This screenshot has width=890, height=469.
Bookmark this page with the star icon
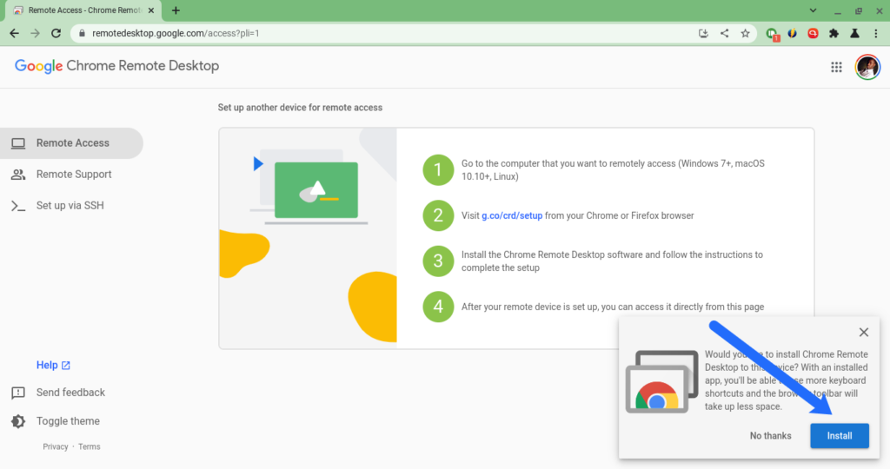point(745,34)
